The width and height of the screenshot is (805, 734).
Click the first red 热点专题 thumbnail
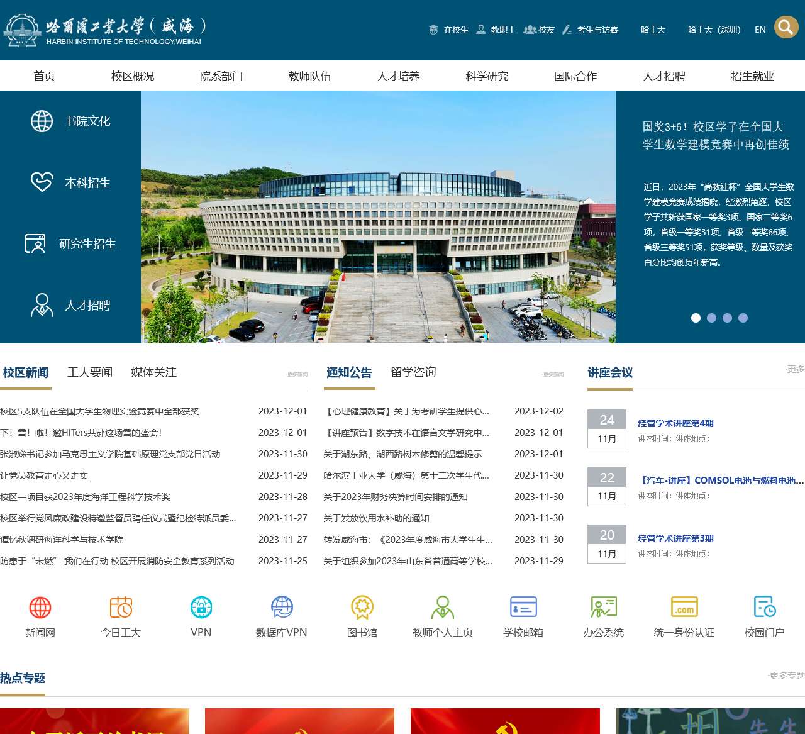(x=94, y=721)
